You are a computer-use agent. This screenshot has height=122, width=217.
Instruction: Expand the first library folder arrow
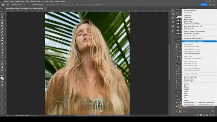click(176, 20)
